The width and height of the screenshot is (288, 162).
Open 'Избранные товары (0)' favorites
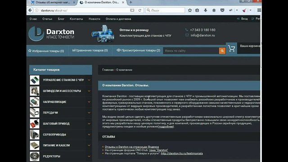click(x=46, y=51)
